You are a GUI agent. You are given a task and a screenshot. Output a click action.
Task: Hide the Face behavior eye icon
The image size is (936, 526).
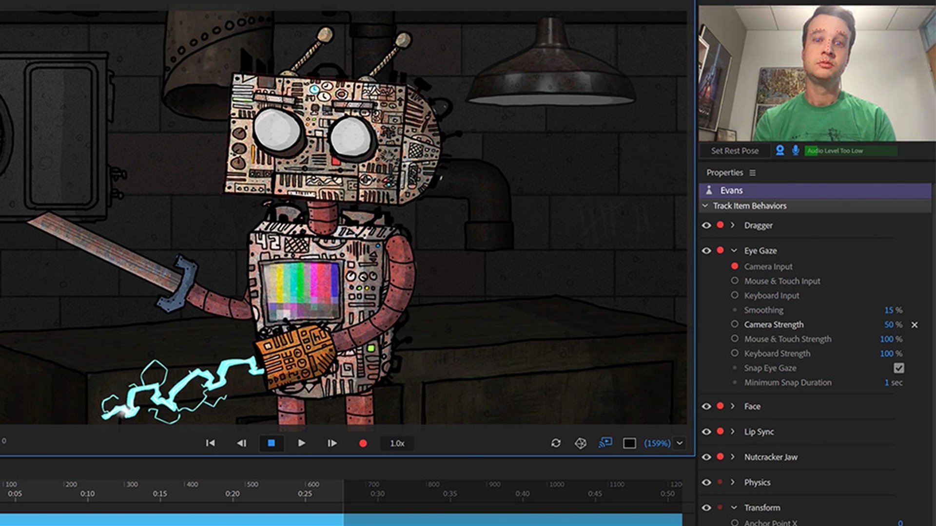pos(706,406)
